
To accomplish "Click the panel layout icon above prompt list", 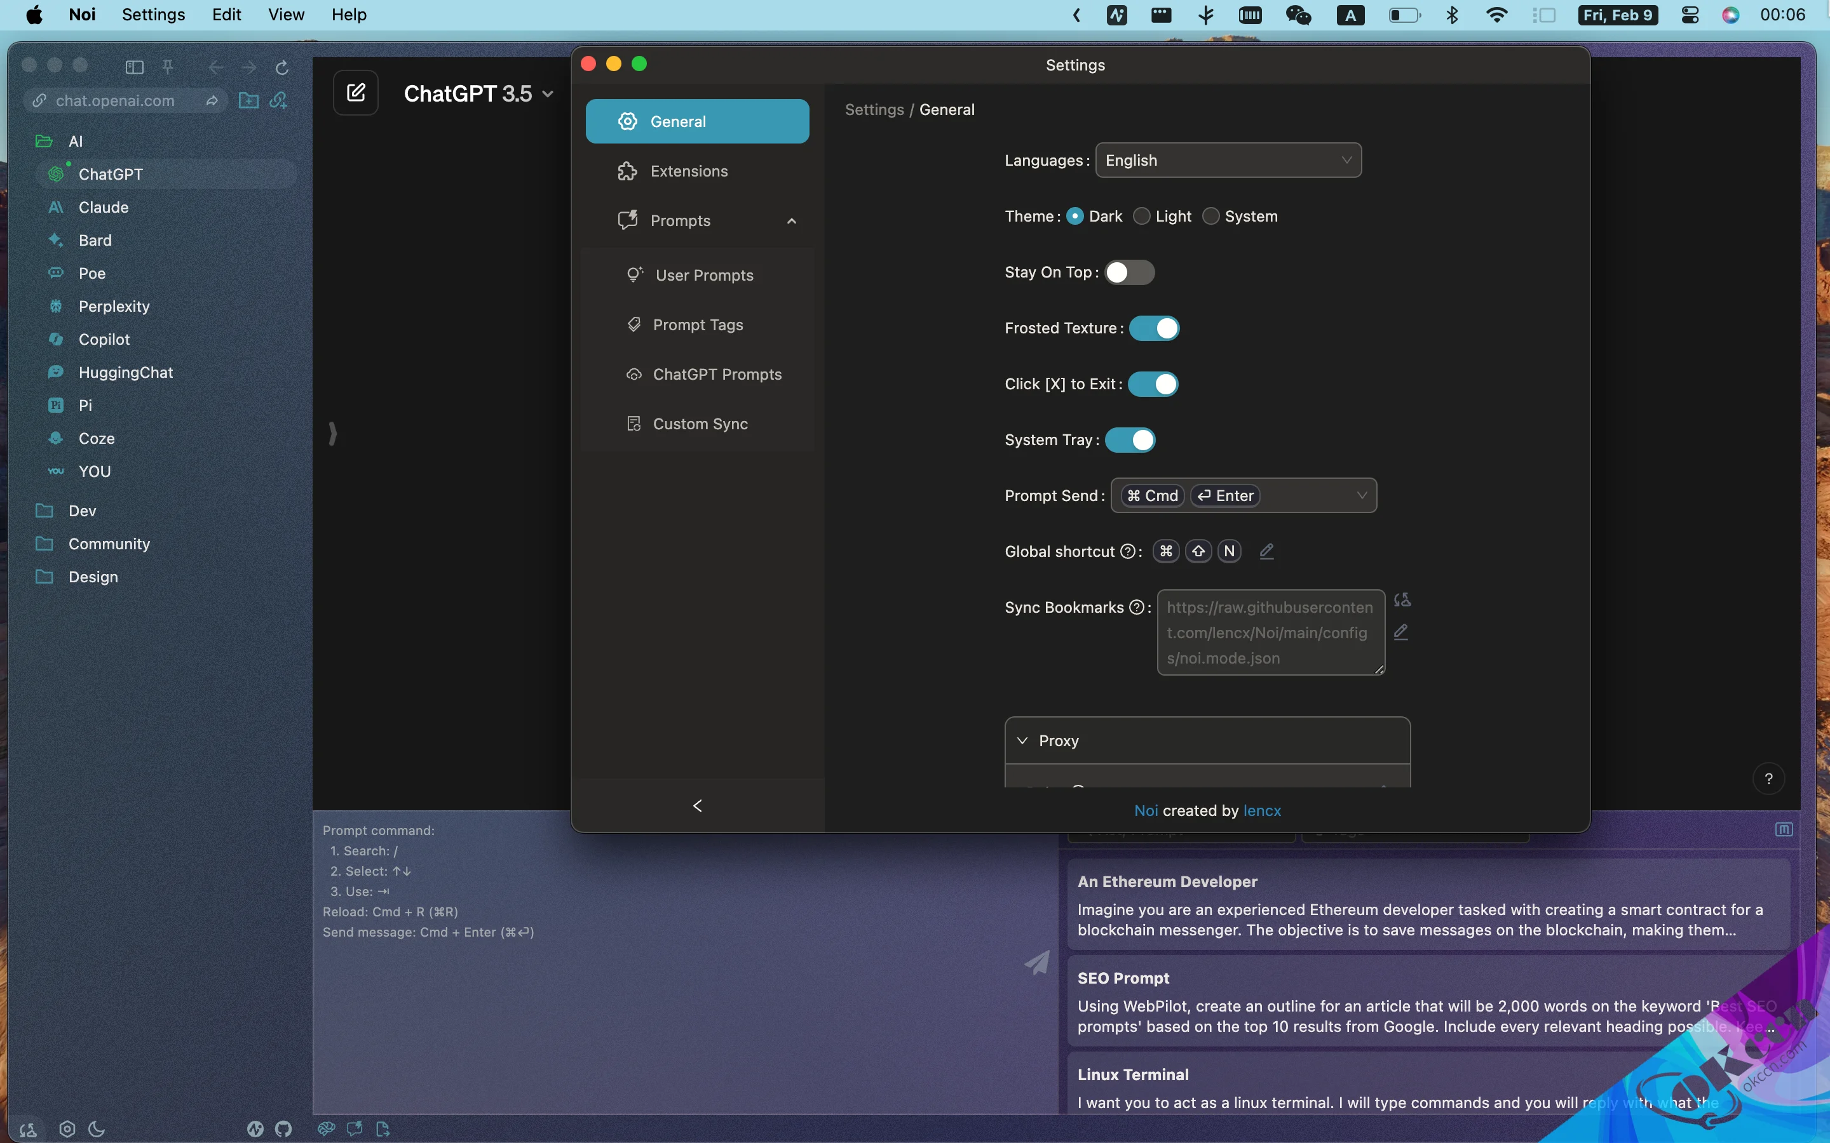I will pos(1784,829).
